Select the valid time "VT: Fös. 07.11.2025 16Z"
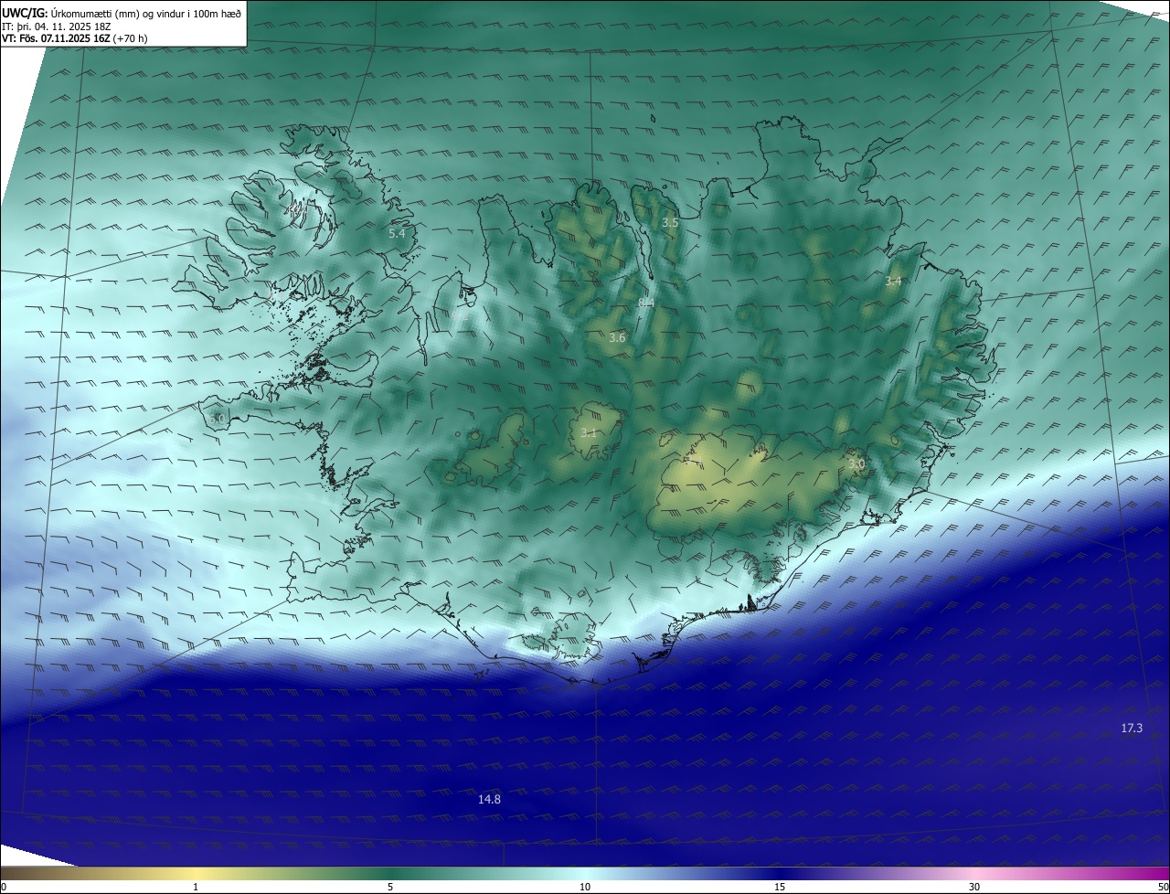1170x894 pixels. 57,37
